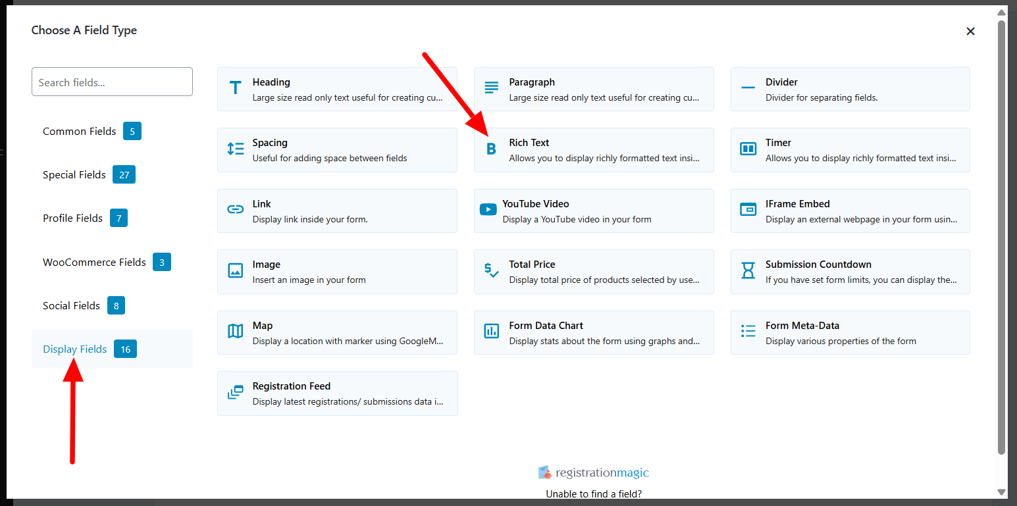Select the Paragraph lines icon
1017x506 pixels.
(x=492, y=88)
